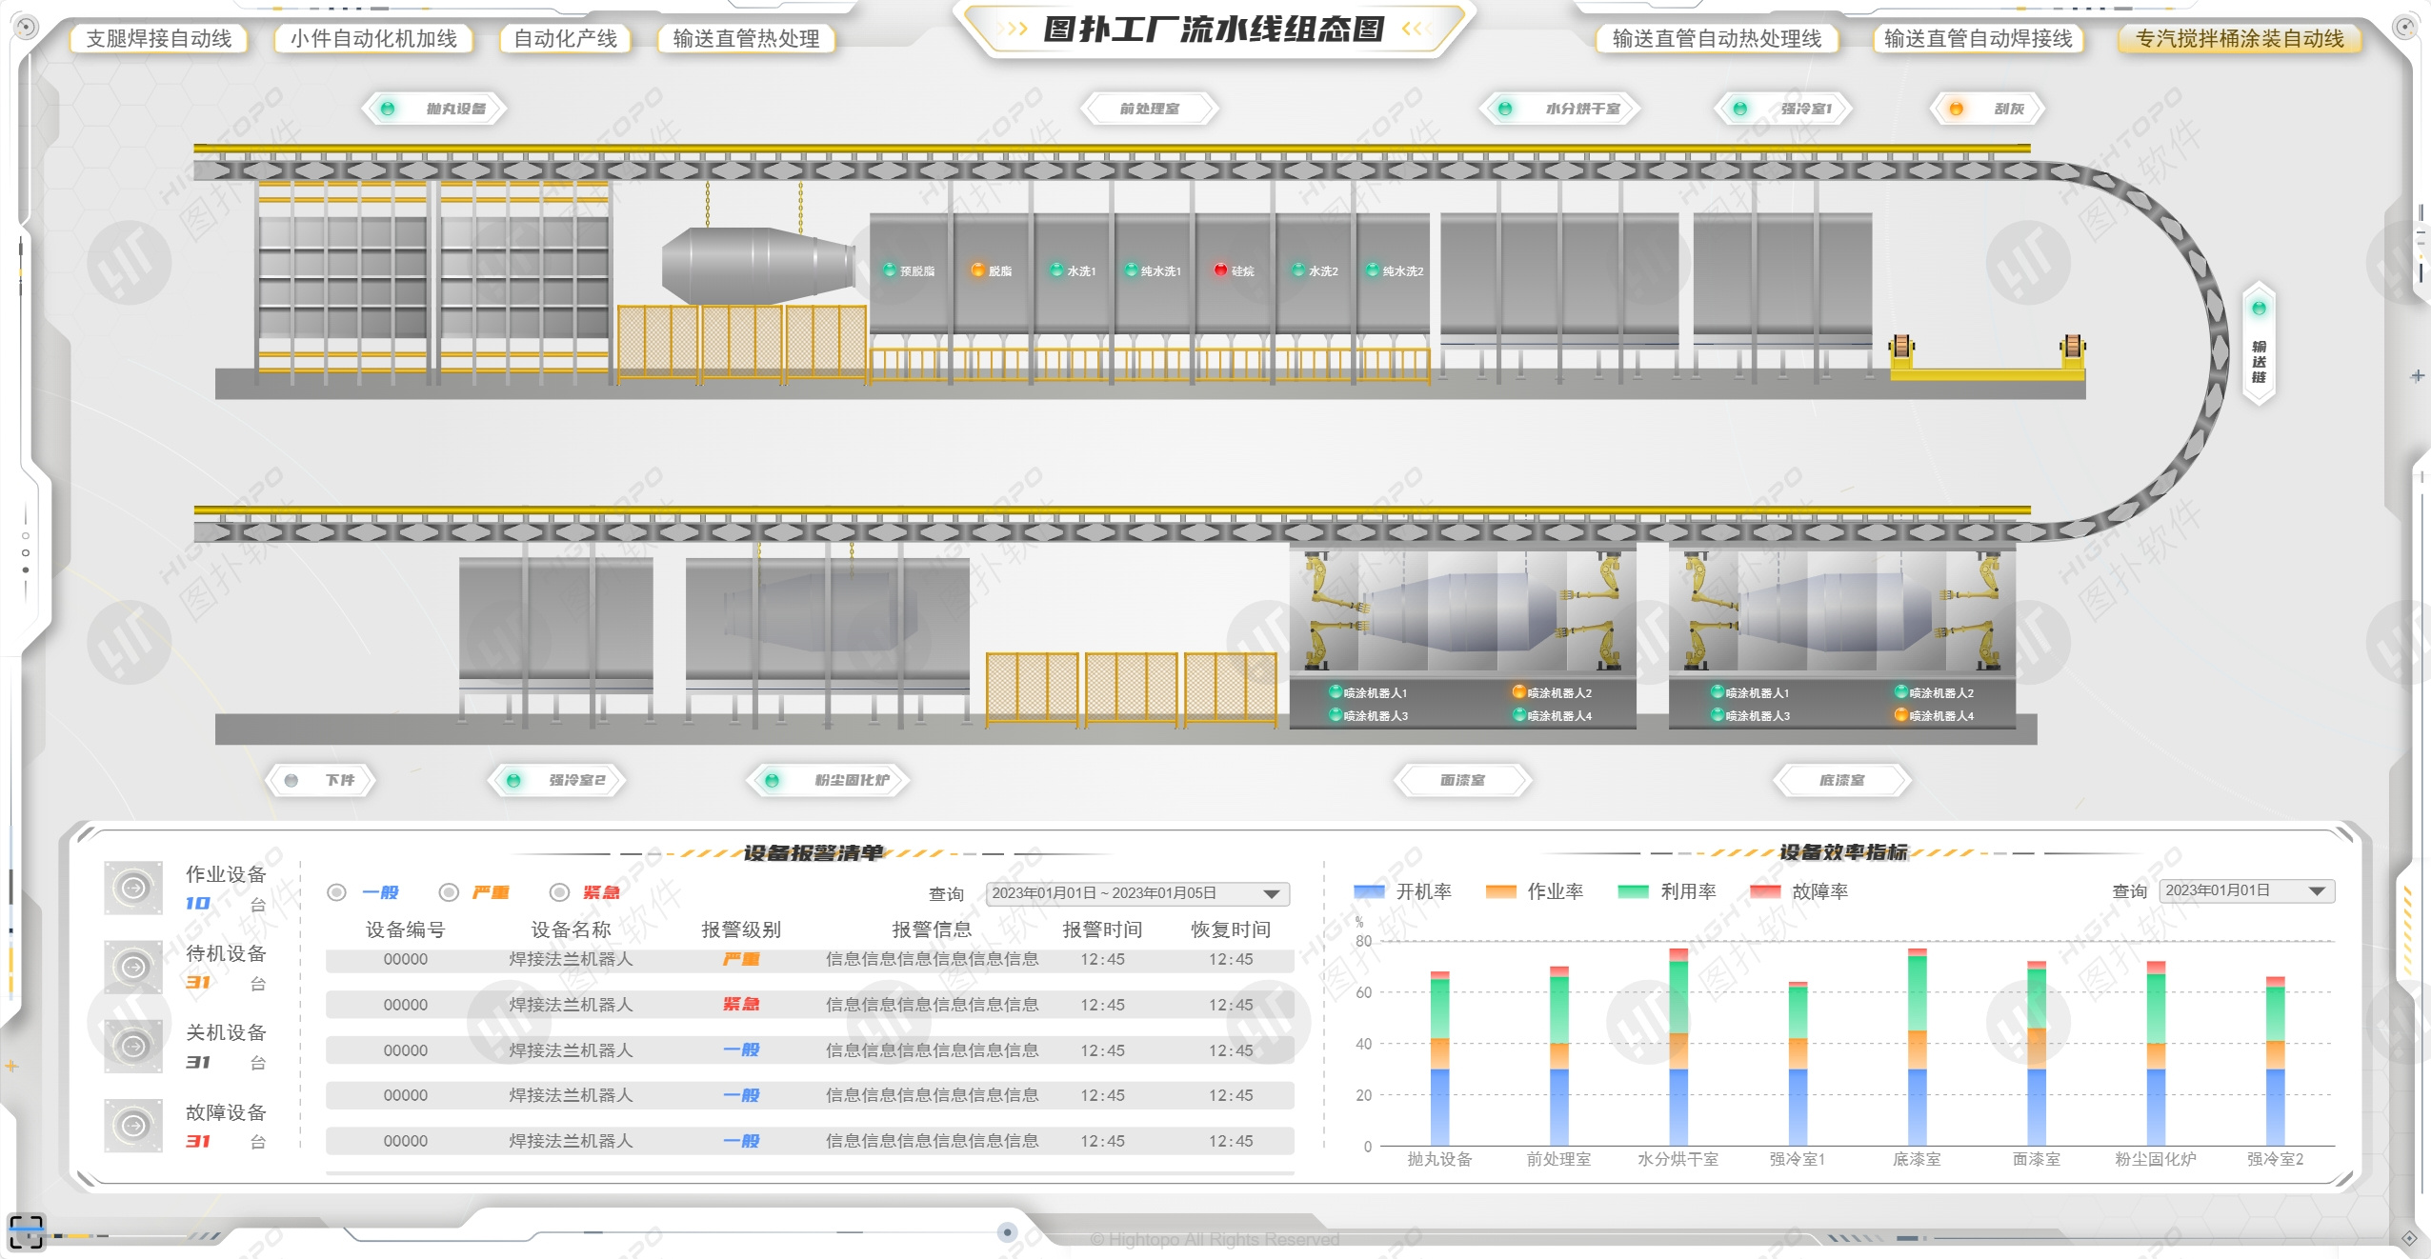Click the 前处理室 station label
The width and height of the screenshot is (2431, 1259).
1149,108
